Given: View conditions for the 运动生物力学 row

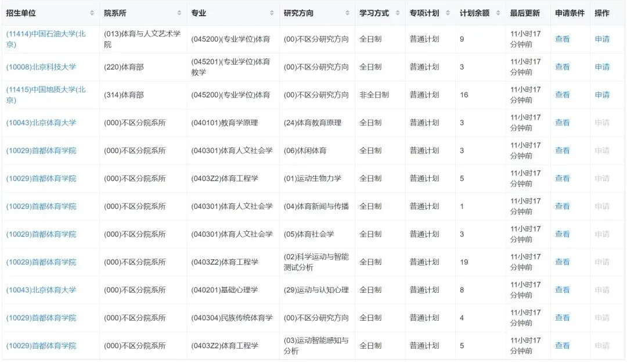Looking at the screenshot, I should tap(562, 178).
